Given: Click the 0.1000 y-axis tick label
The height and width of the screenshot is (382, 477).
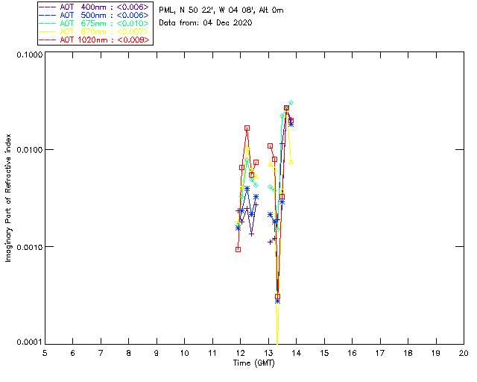Looking at the screenshot, I should (27, 56).
